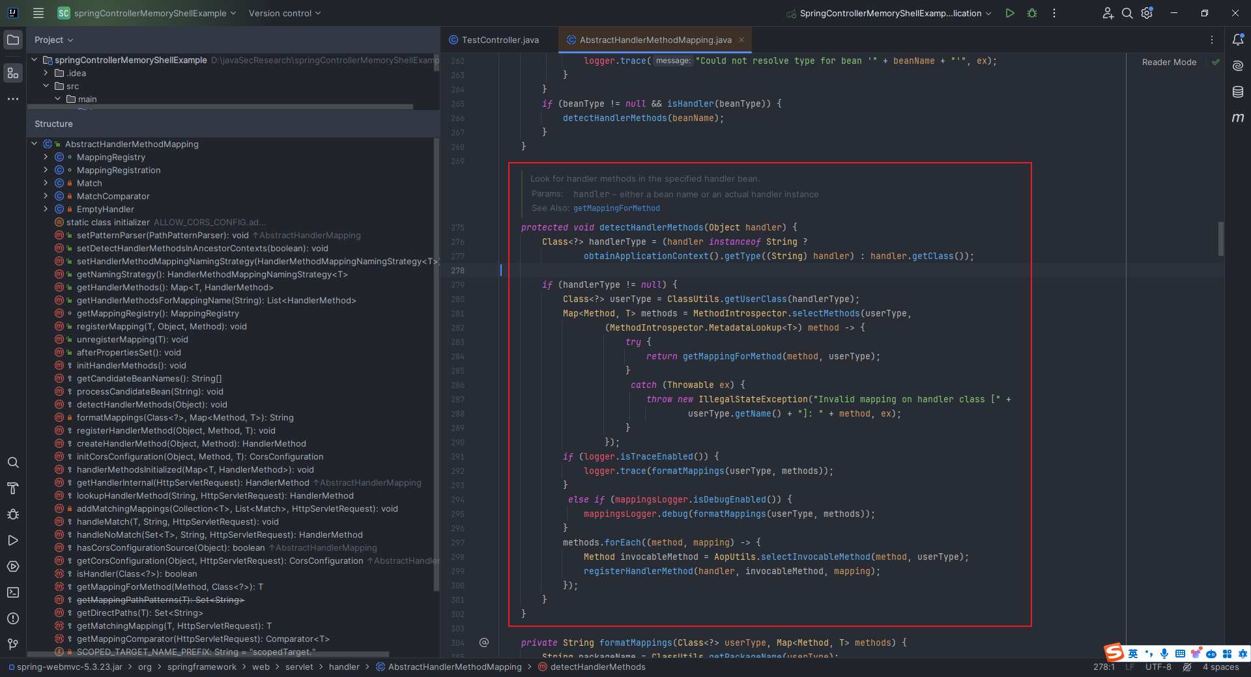Open the Debug tool window in left bar

[13, 514]
